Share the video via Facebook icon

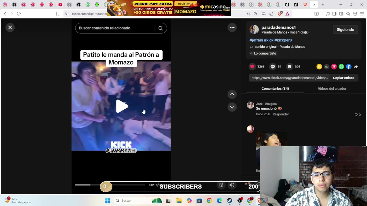tap(349, 67)
